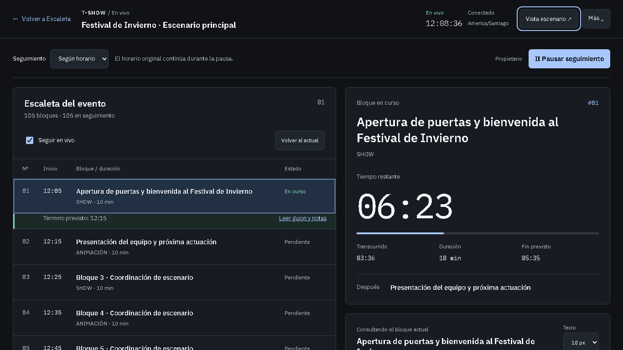The height and width of the screenshot is (350, 623).
Task: Click Fin previsto value 05:35
Action: point(531,258)
